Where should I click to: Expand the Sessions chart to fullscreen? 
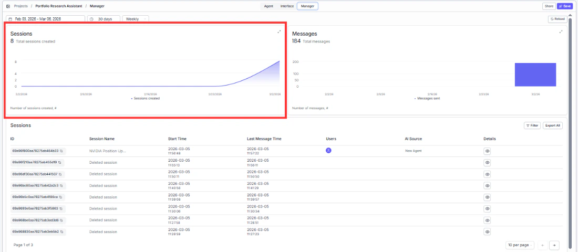click(279, 31)
